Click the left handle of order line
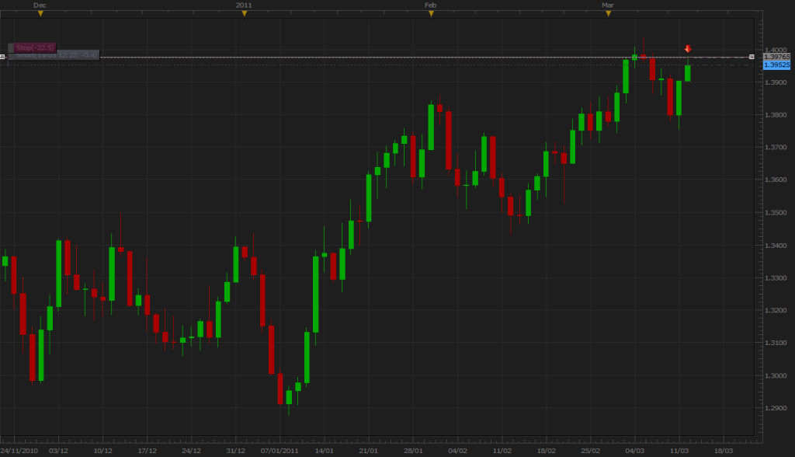 point(2,57)
